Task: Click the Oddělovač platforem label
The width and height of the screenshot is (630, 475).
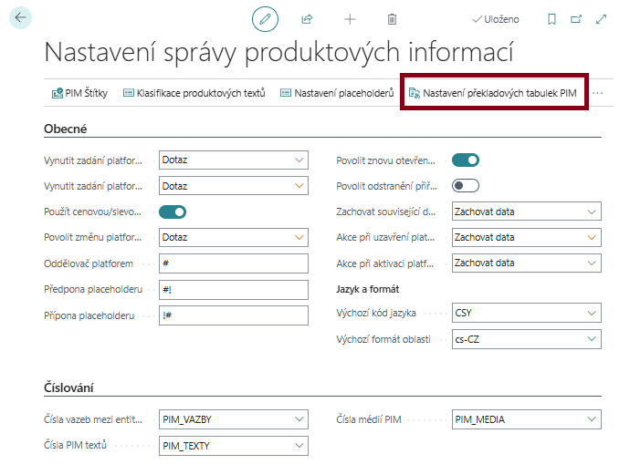Action: click(x=89, y=264)
